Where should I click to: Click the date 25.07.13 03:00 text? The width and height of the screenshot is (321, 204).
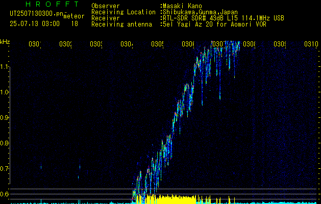point(35,24)
